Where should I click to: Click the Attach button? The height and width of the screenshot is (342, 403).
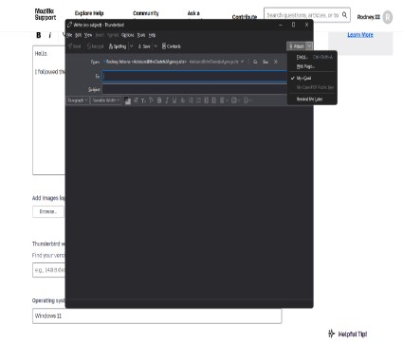297,46
